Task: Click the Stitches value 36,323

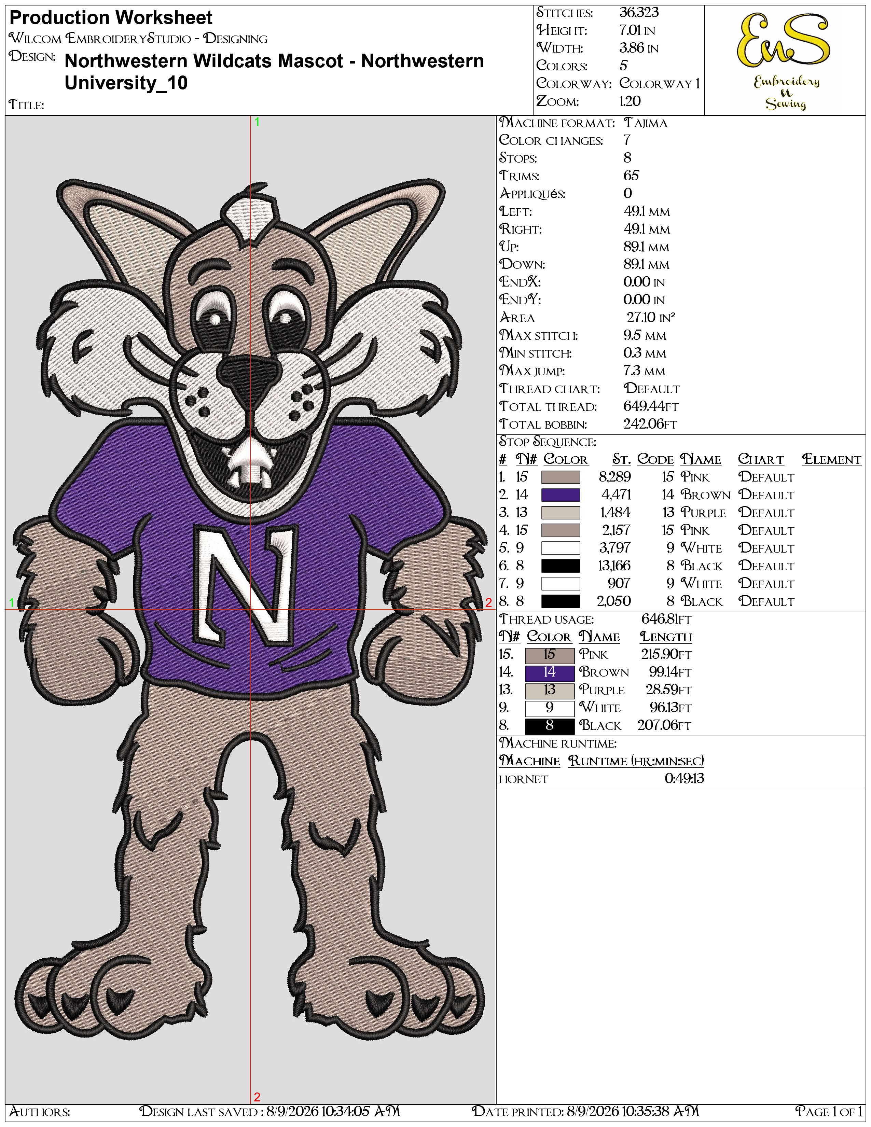Action: [x=639, y=12]
